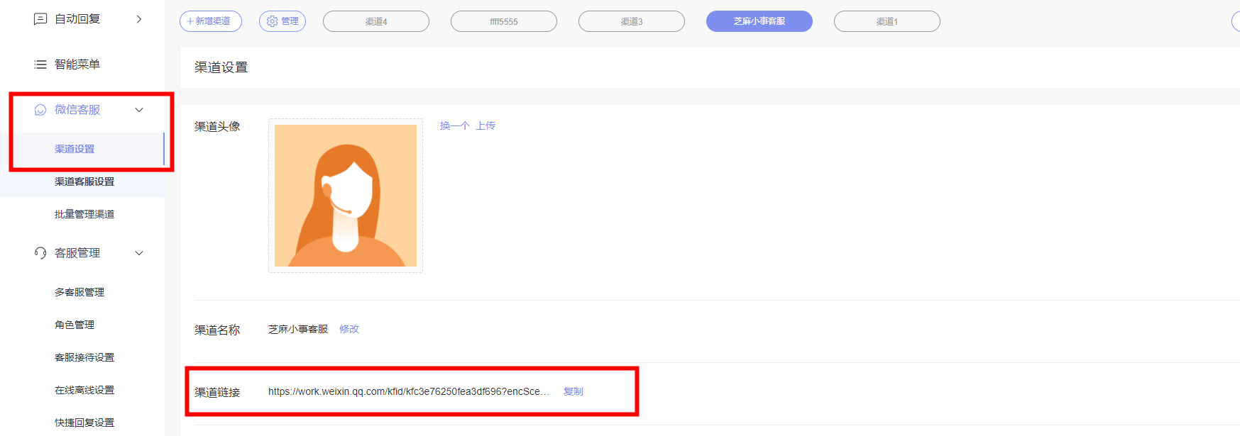1240x436 pixels.
Task: Expand the 自动回复 menu arrow
Action: (x=139, y=19)
